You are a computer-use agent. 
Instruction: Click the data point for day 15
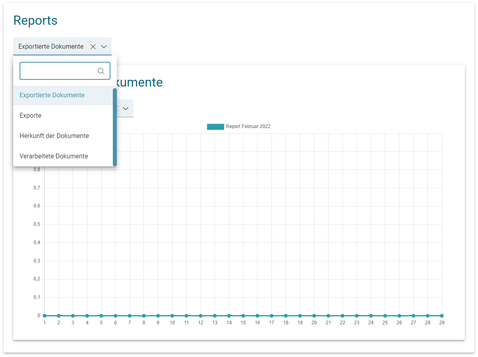[243, 316]
